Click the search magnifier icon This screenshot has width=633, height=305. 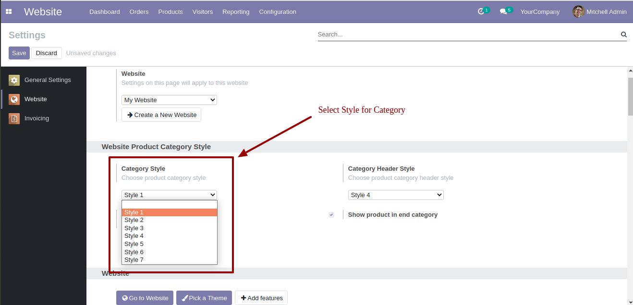pos(623,35)
